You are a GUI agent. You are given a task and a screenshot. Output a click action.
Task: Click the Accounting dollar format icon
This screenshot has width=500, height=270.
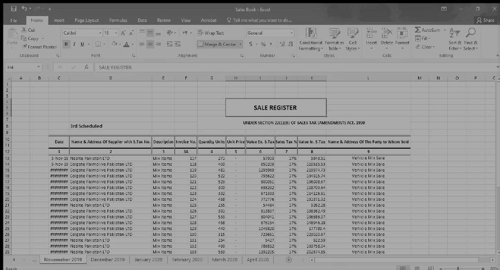[x=251, y=44]
